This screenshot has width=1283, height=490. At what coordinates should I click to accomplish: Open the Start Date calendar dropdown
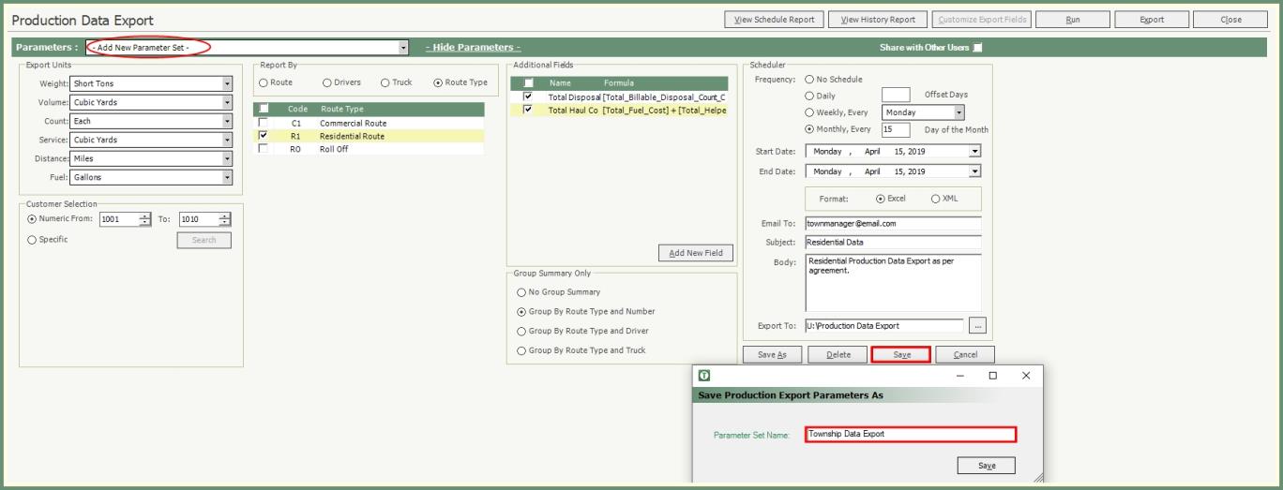[x=975, y=151]
